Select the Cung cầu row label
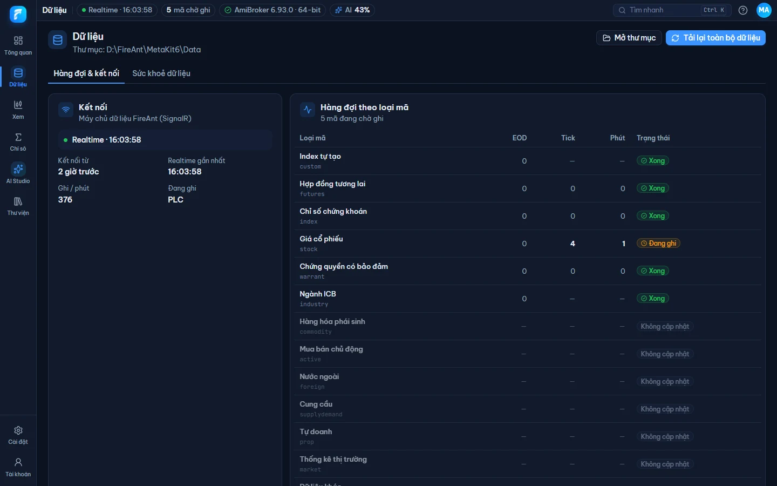The image size is (777, 486). [316, 404]
